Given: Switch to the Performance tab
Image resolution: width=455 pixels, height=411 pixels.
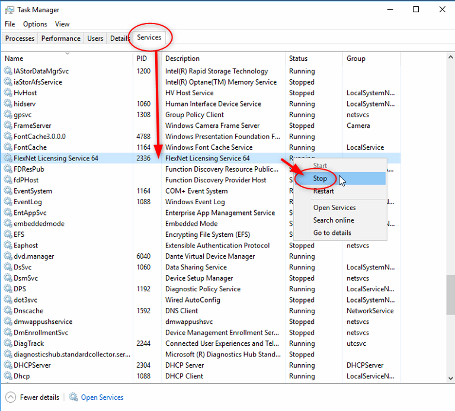Looking at the screenshot, I should pos(61,38).
